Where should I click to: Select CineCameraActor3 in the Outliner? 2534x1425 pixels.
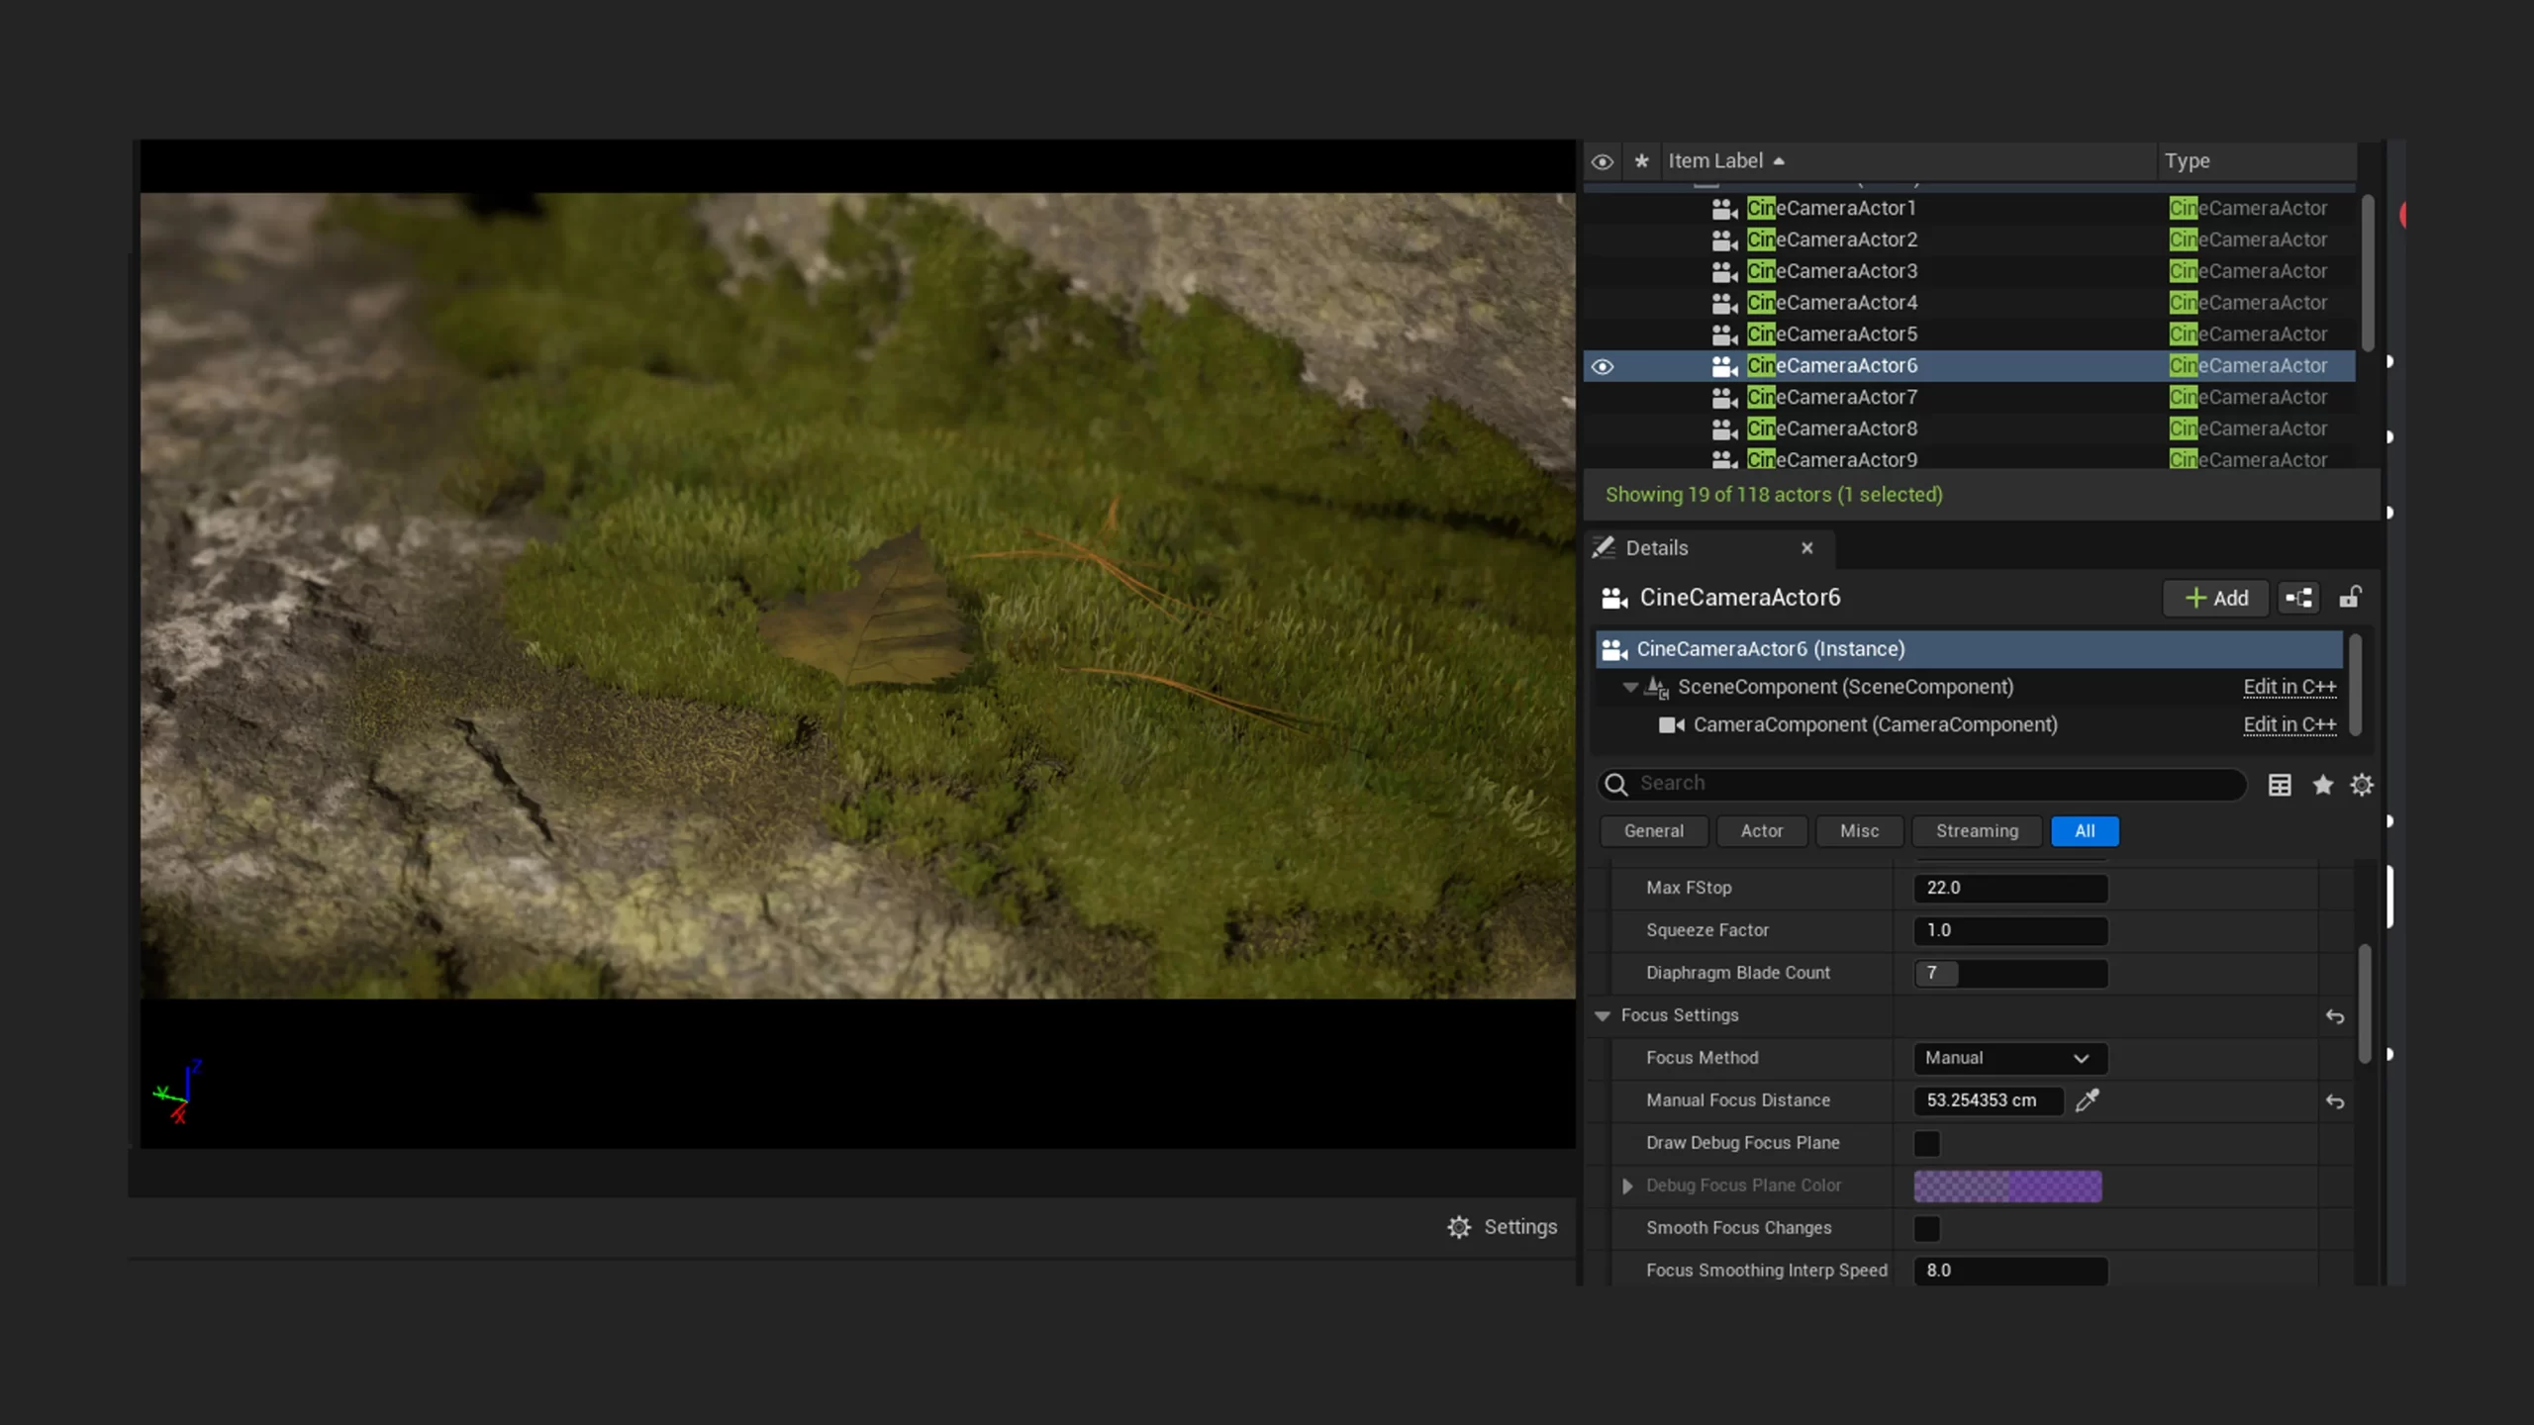1970,271
